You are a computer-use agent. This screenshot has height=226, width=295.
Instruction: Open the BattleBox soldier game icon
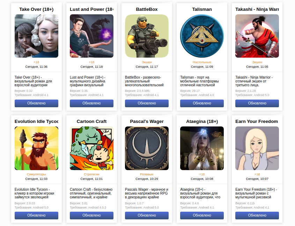click(147, 36)
